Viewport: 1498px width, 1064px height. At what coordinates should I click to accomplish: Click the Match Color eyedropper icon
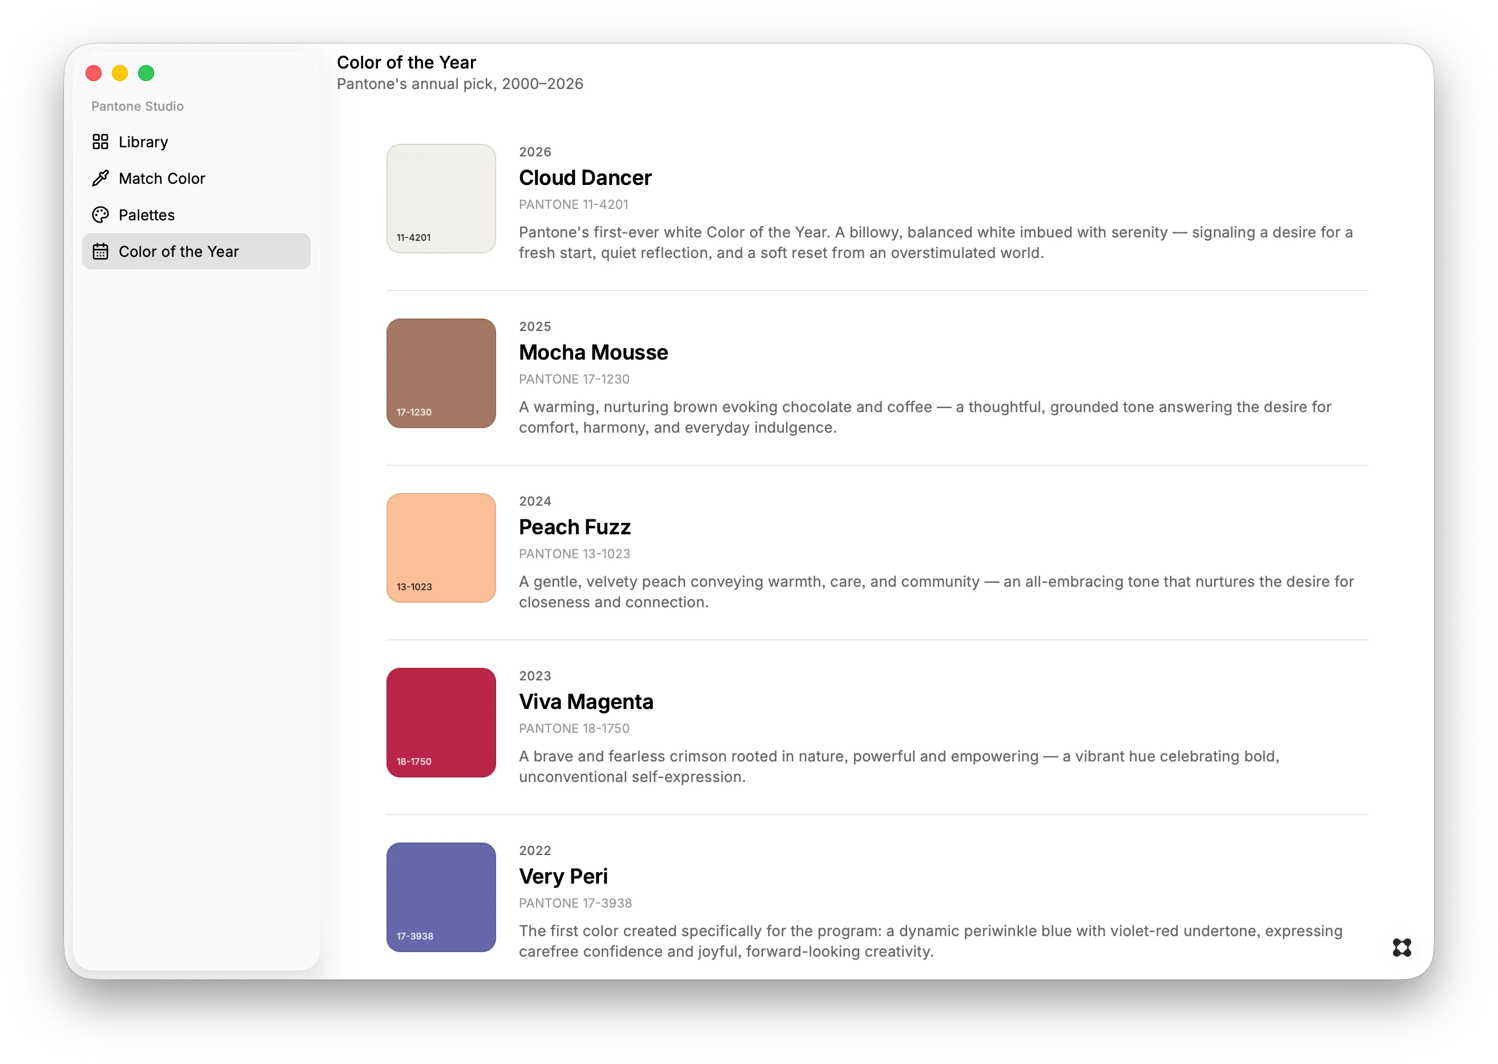pos(100,178)
